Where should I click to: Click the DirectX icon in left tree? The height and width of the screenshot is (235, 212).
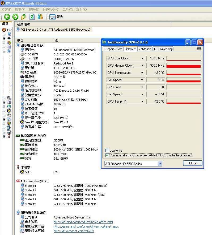pyautogui.click(x=9, y=111)
